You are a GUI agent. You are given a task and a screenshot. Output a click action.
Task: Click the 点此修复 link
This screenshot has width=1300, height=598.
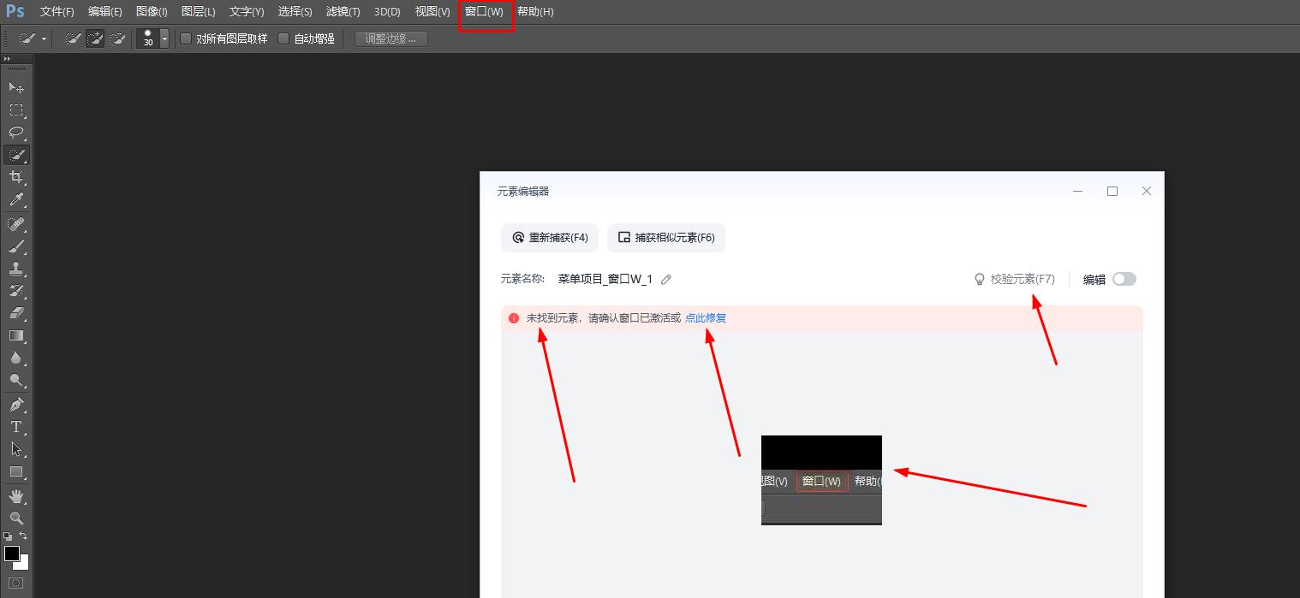705,318
